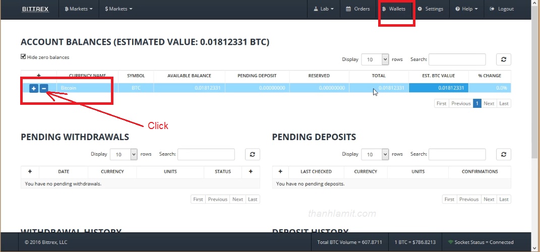Screen dimensions: 540x252
Task: Focus the Pending Deposits search field
Action: (x=457, y=155)
